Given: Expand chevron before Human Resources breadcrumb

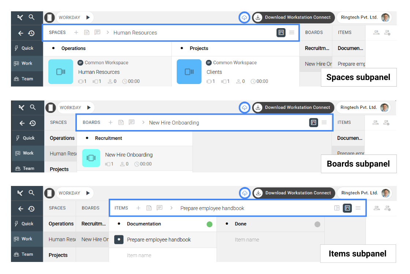Looking at the screenshot, I should click(108, 33).
